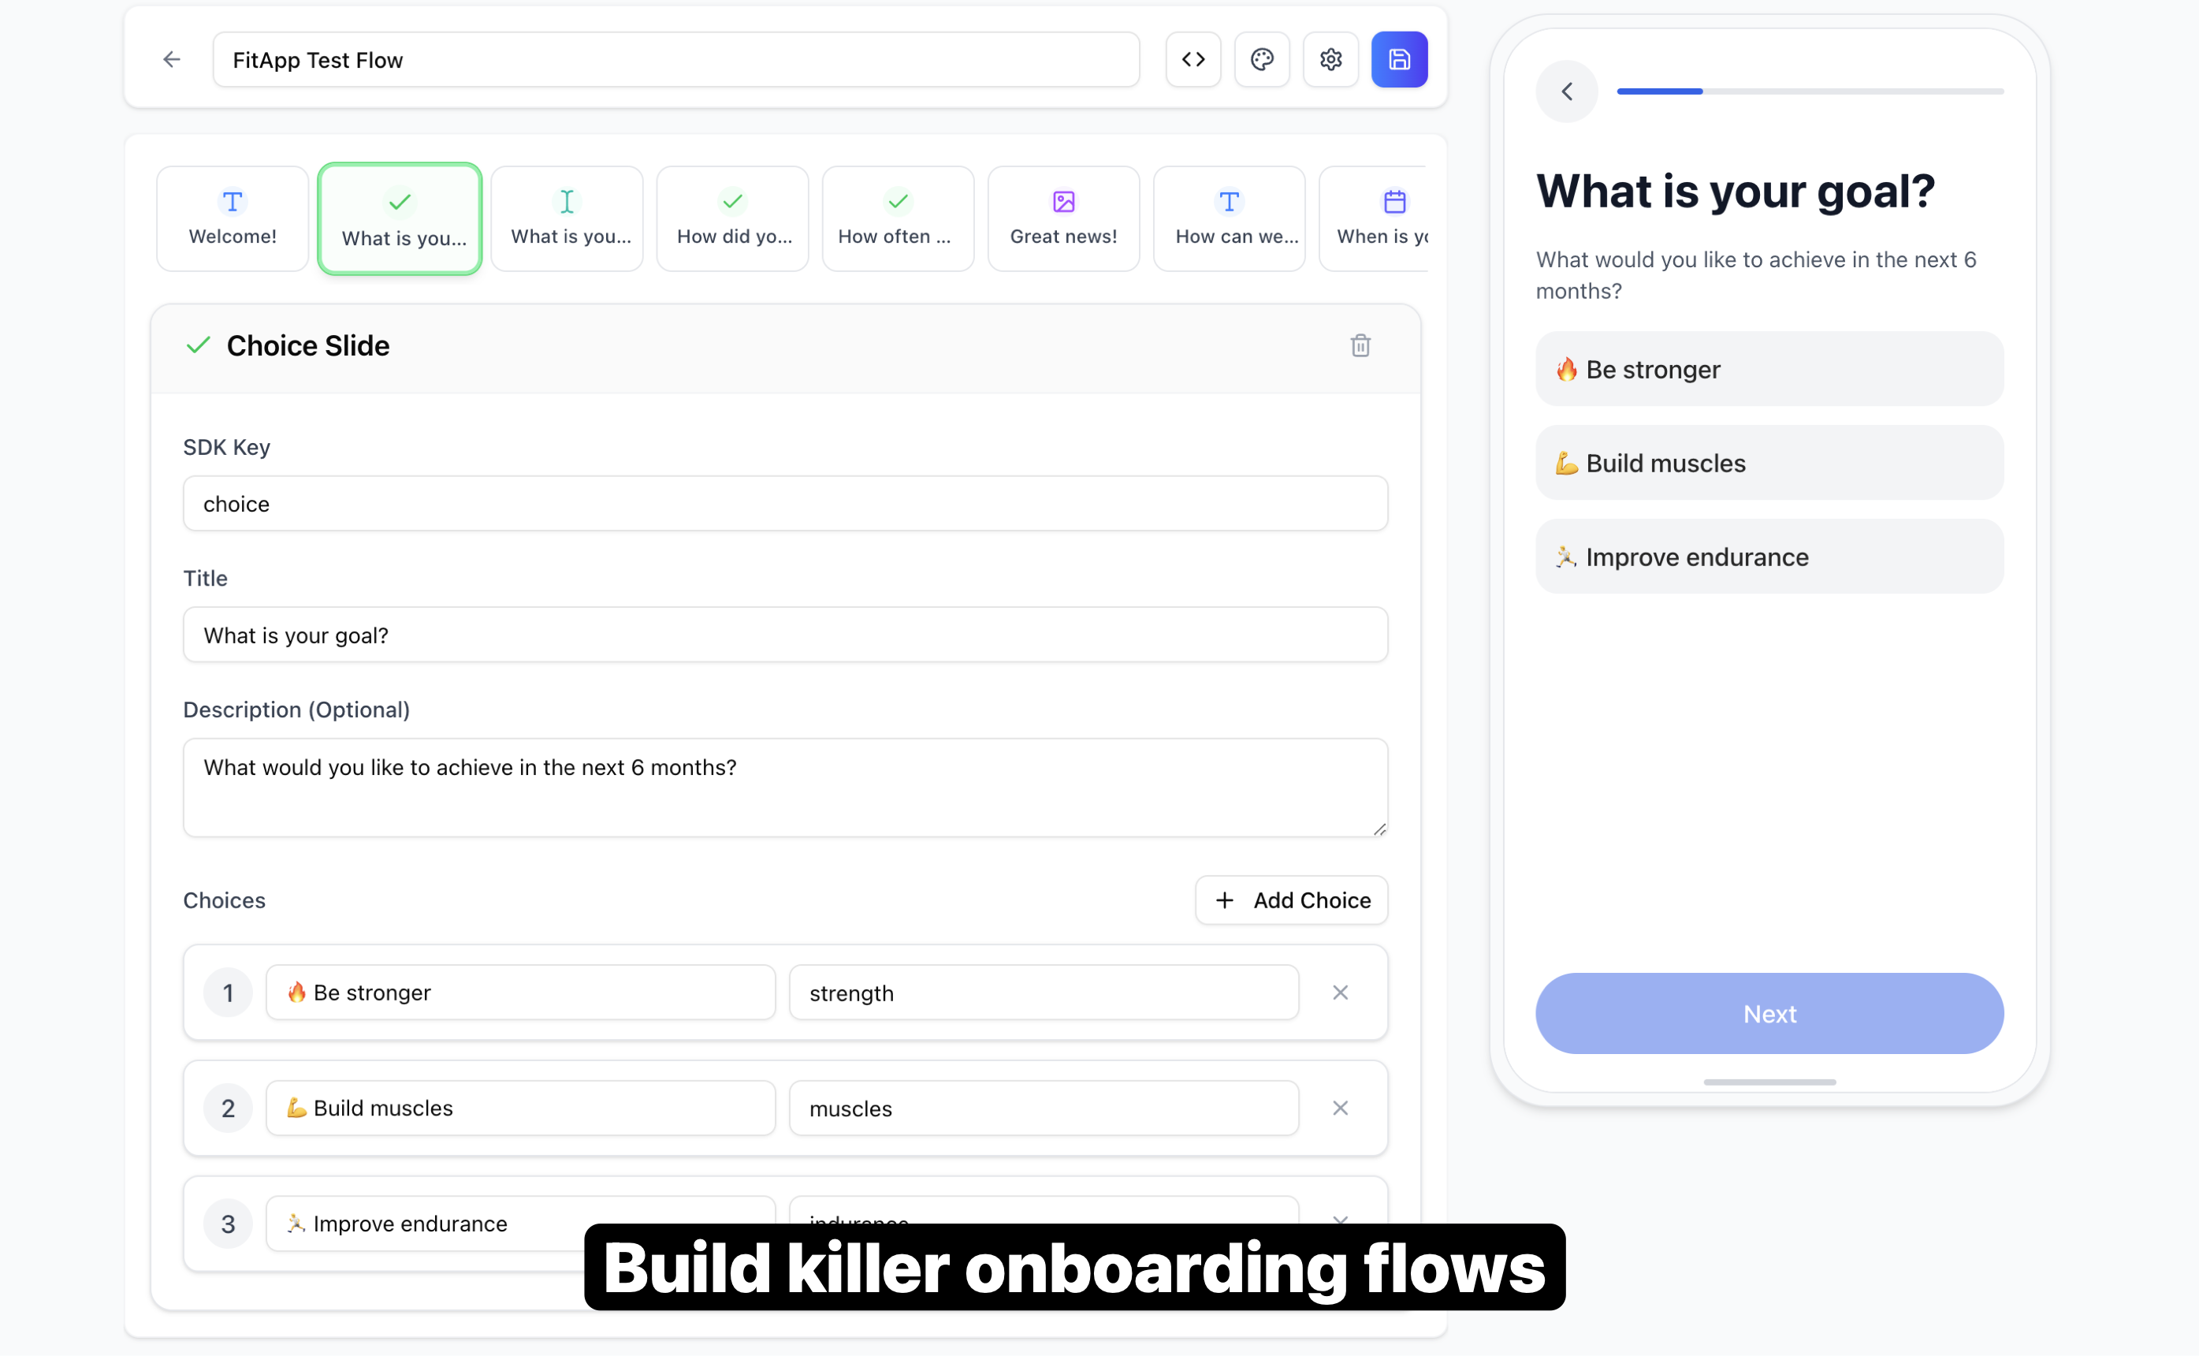Click the choice number 1 badge
This screenshot has width=2199, height=1356.
pyautogui.click(x=228, y=993)
